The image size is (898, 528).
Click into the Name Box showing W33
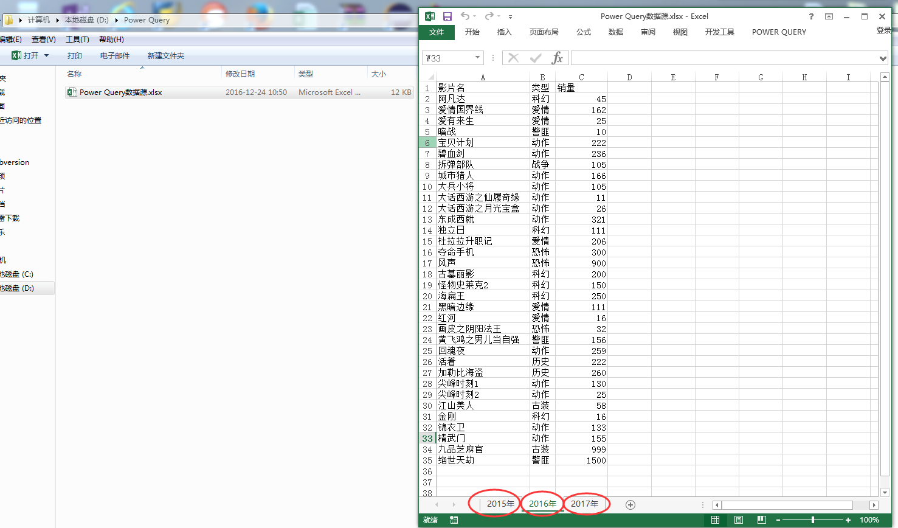coord(447,58)
